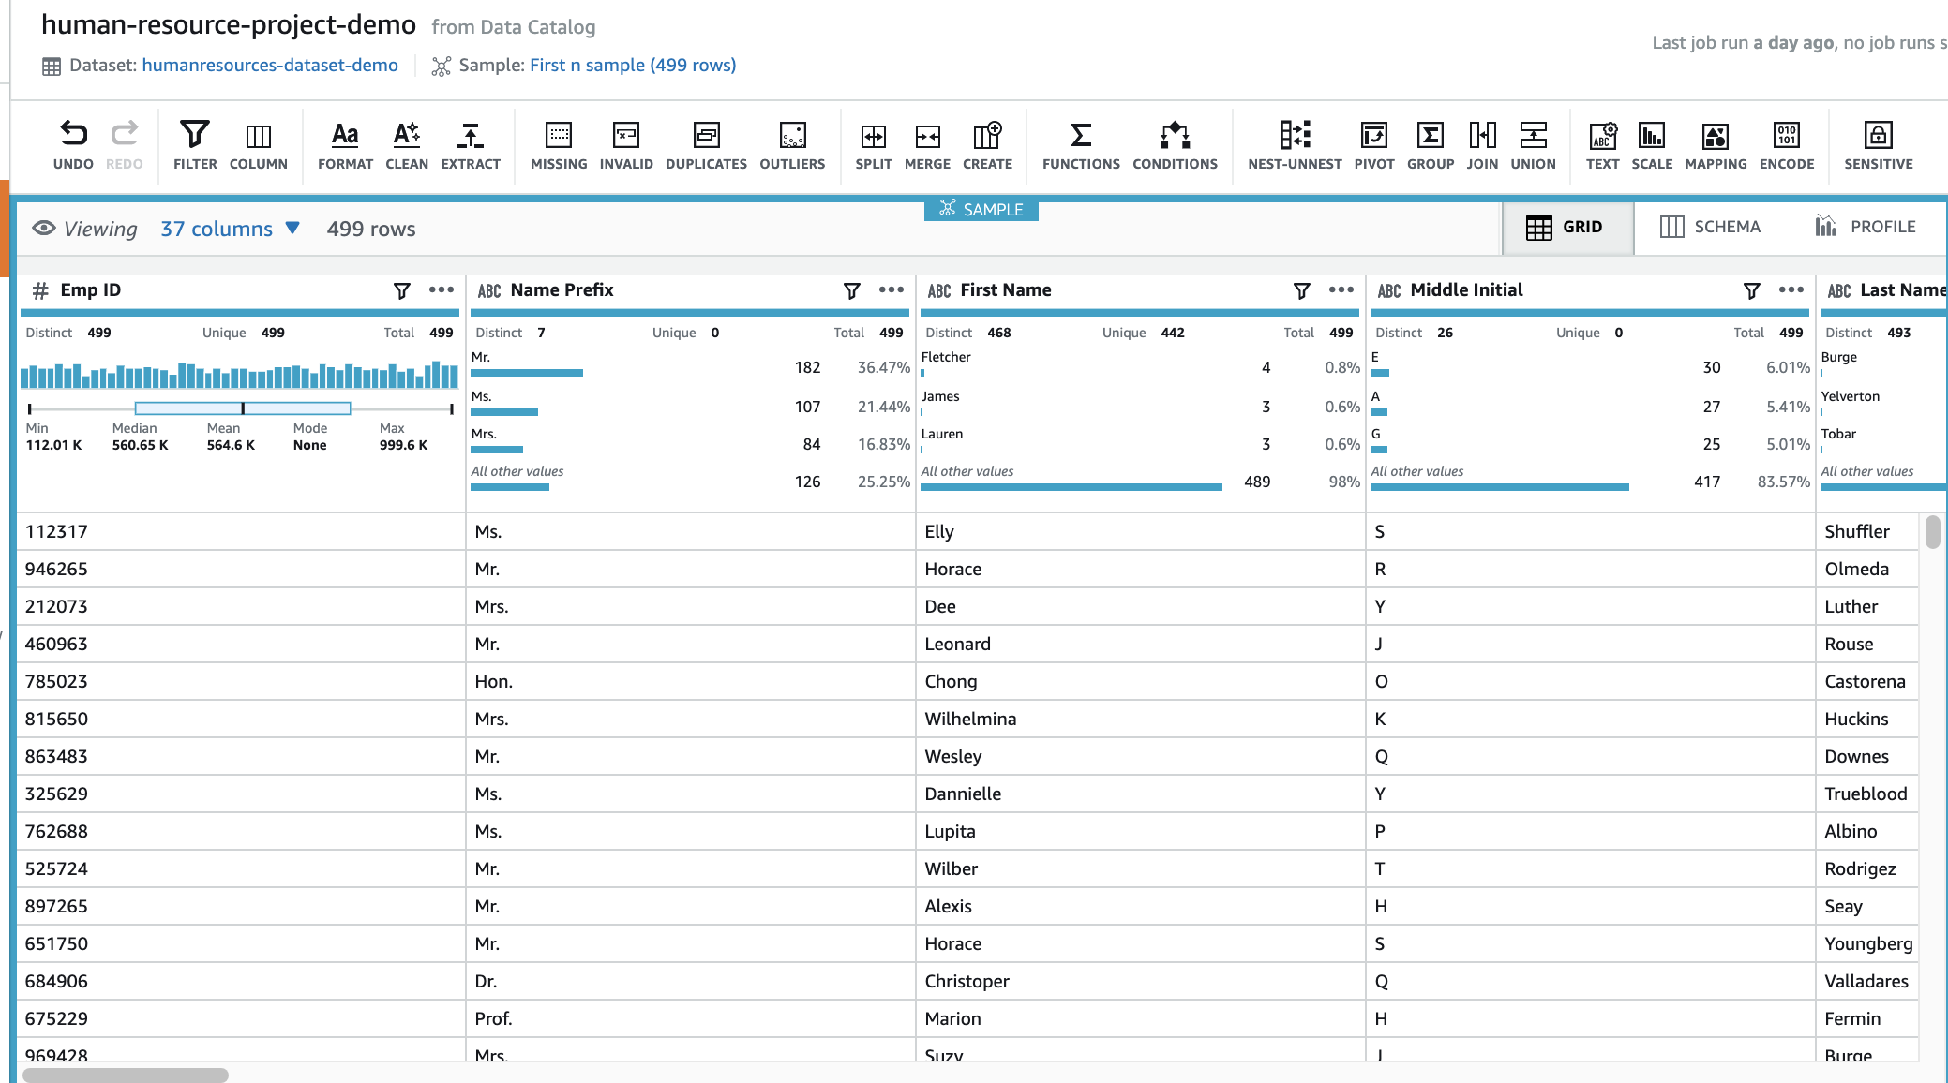This screenshot has height=1083, width=1948.
Task: Switch to the Schema tab
Action: pyautogui.click(x=1710, y=227)
